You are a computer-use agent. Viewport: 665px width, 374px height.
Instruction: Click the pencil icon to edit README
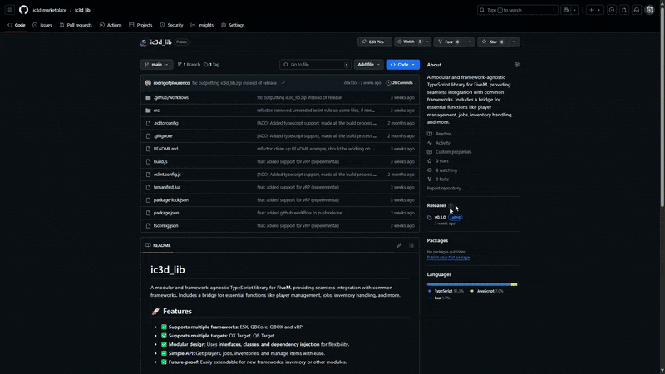coord(399,245)
